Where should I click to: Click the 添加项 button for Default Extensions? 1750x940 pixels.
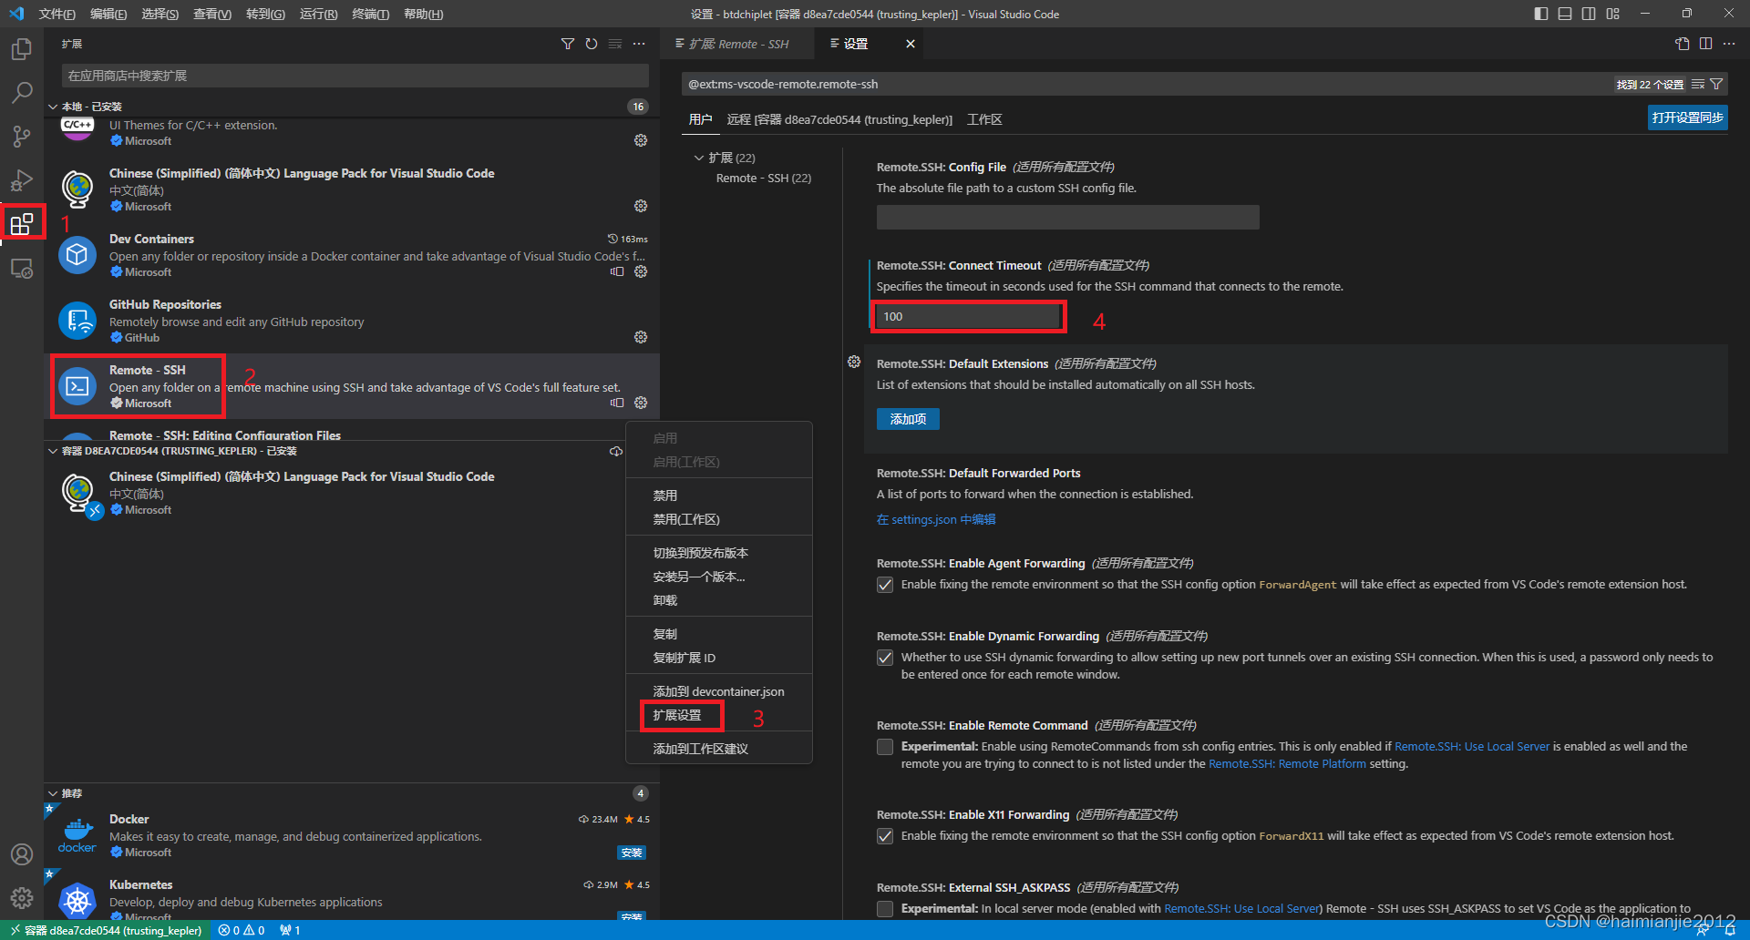point(907,419)
